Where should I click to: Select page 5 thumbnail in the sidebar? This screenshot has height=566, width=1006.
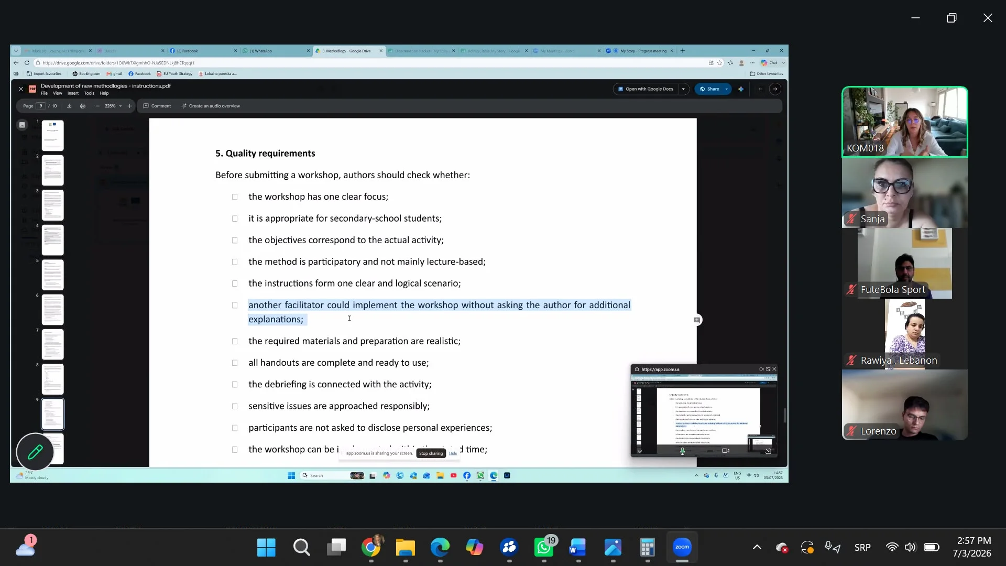[52, 275]
